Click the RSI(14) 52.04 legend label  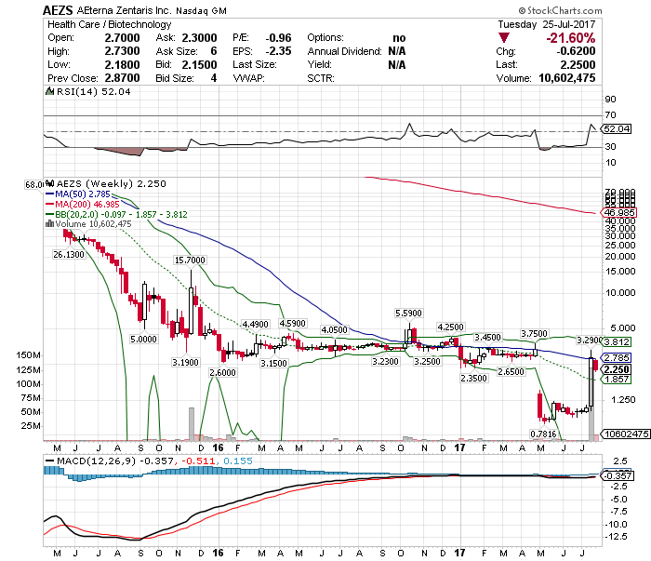(x=94, y=91)
